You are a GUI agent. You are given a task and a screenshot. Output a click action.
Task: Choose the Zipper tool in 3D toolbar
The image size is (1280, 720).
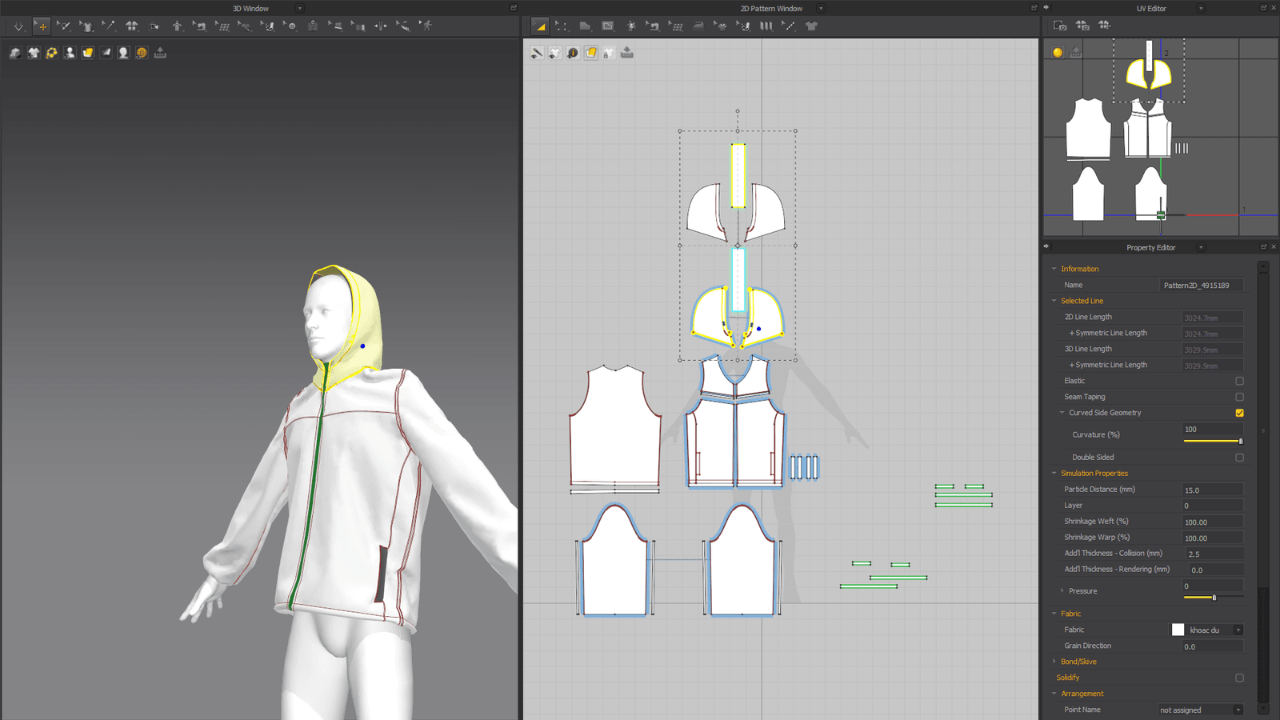pyautogui.click(x=313, y=26)
